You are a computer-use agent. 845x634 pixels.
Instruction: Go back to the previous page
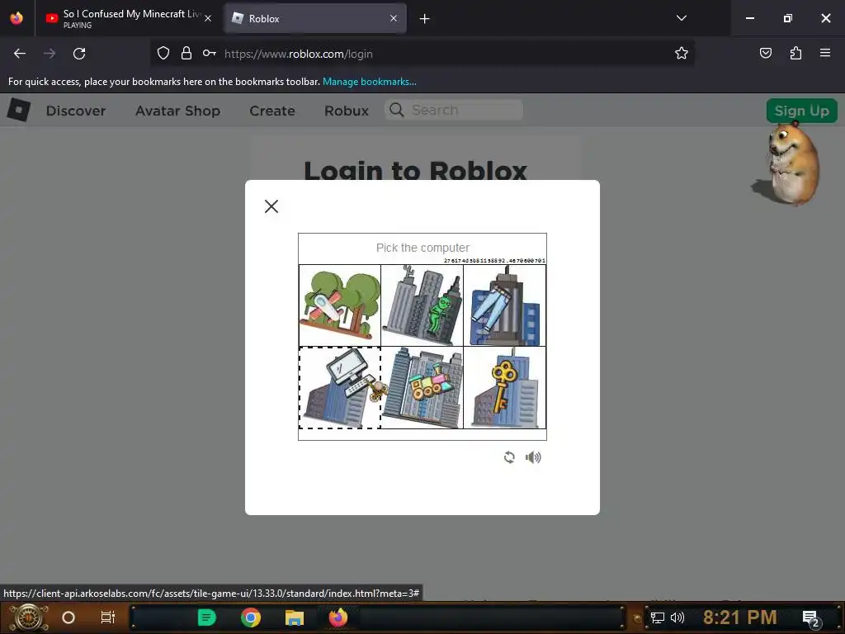[20, 54]
